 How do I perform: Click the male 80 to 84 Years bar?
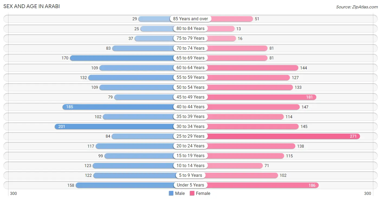pos(157,29)
